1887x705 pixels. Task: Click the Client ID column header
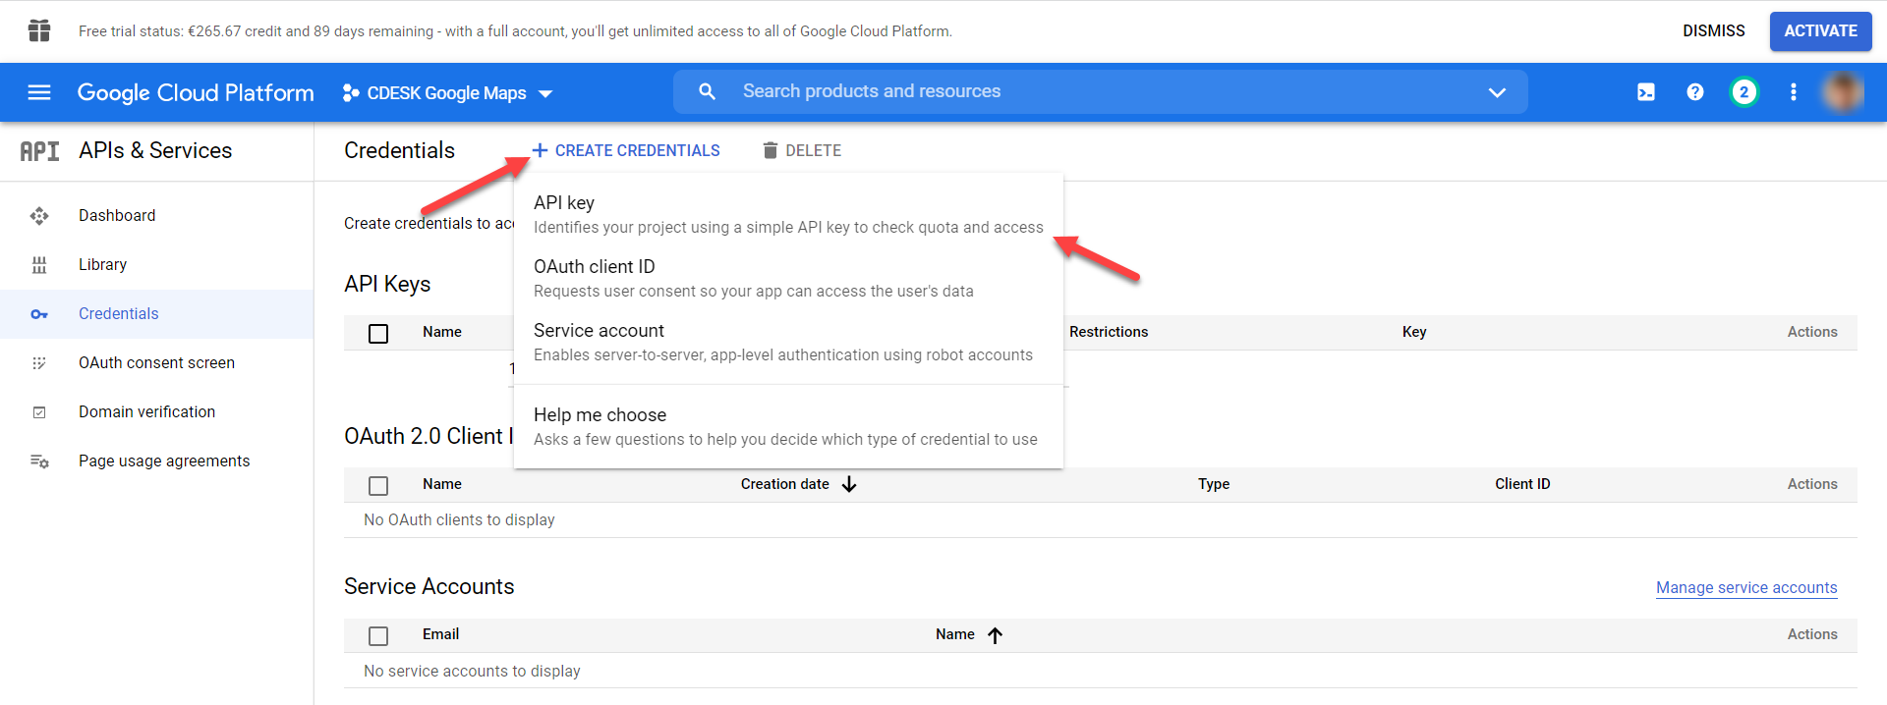pyautogui.click(x=1522, y=484)
